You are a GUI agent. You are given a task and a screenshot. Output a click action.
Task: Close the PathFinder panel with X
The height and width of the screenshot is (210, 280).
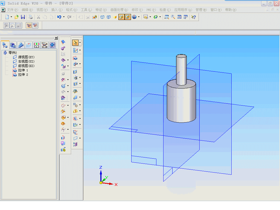click(56, 38)
